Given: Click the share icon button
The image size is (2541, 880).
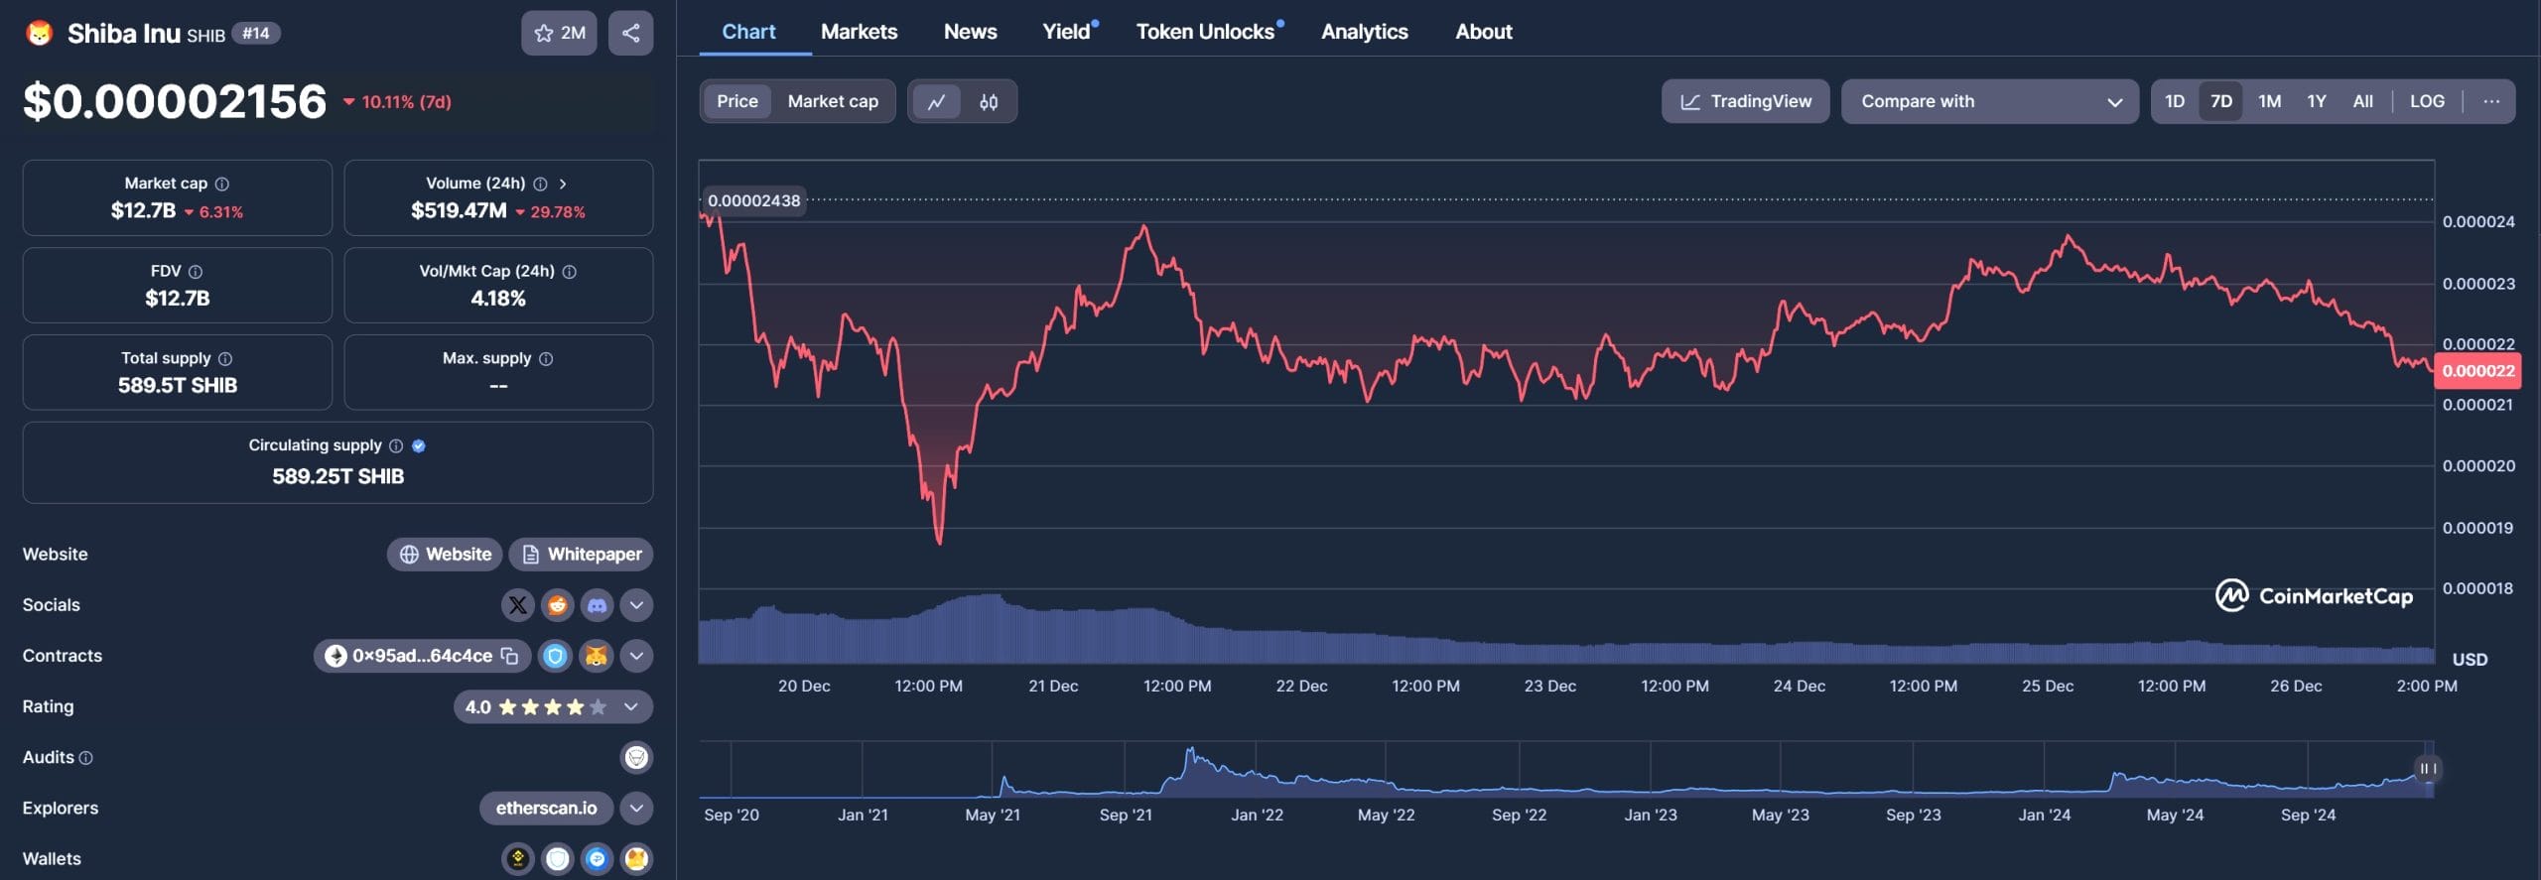Looking at the screenshot, I should click(630, 33).
